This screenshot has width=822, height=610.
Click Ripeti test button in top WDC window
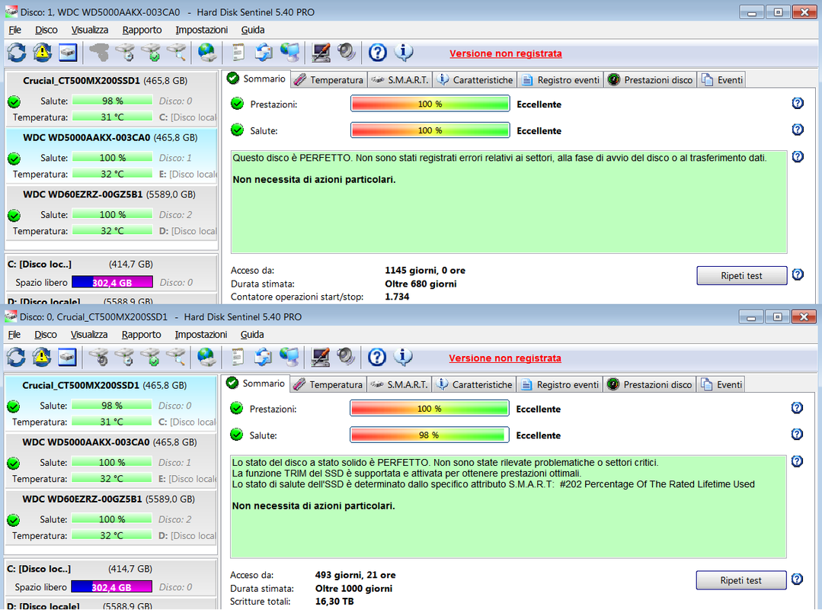741,276
